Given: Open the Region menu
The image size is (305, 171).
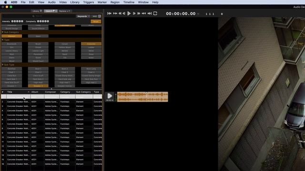Looking at the screenshot, I should (x=115, y=2).
